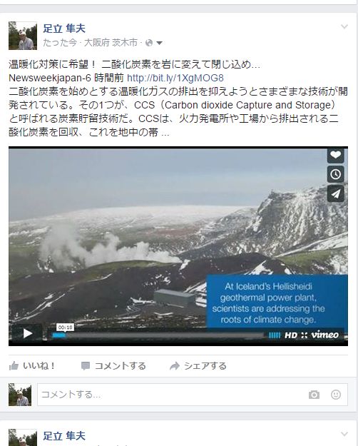Enter fullscreen mode in video player

point(305,335)
